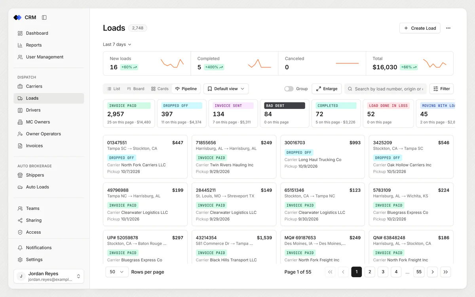Jump to last page with double-right arrows
This screenshot has height=297, width=475.
click(x=446, y=272)
